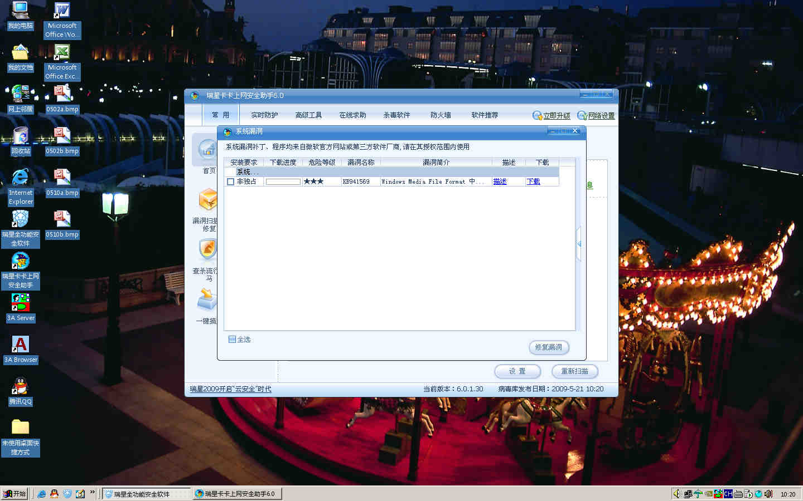Open the 描述 link for KB941569
The width and height of the screenshot is (803, 501).
point(500,181)
